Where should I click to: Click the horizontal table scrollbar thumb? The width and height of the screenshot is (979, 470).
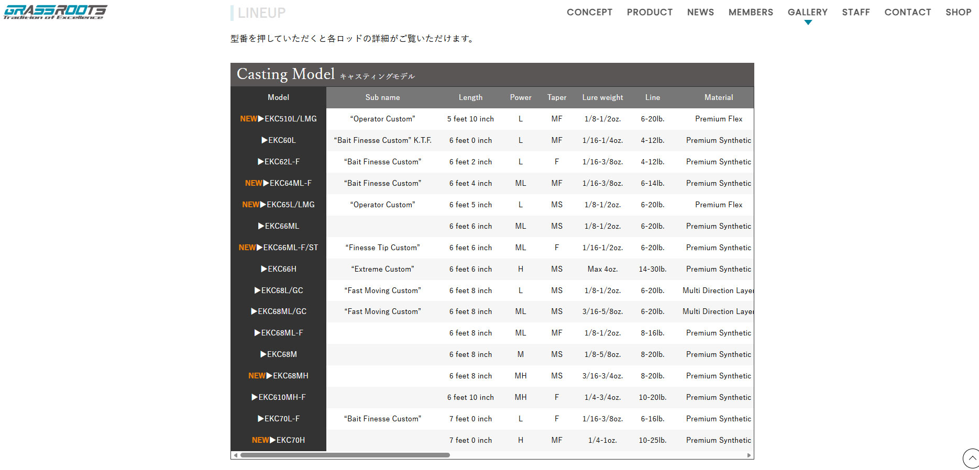pyautogui.click(x=345, y=455)
